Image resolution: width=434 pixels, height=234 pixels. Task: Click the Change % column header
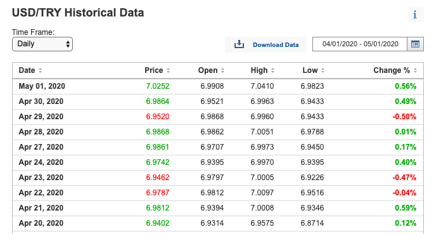(x=392, y=70)
